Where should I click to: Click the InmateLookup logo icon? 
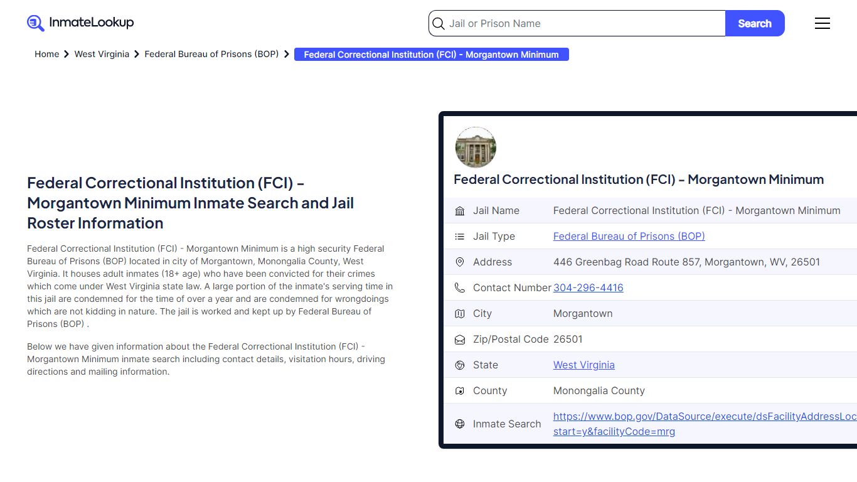[35, 23]
